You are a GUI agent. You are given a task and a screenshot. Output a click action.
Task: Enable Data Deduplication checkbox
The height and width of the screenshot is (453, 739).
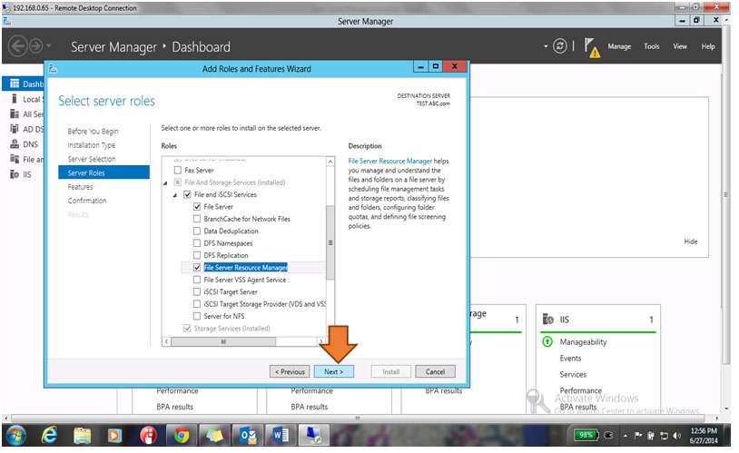coord(197,231)
